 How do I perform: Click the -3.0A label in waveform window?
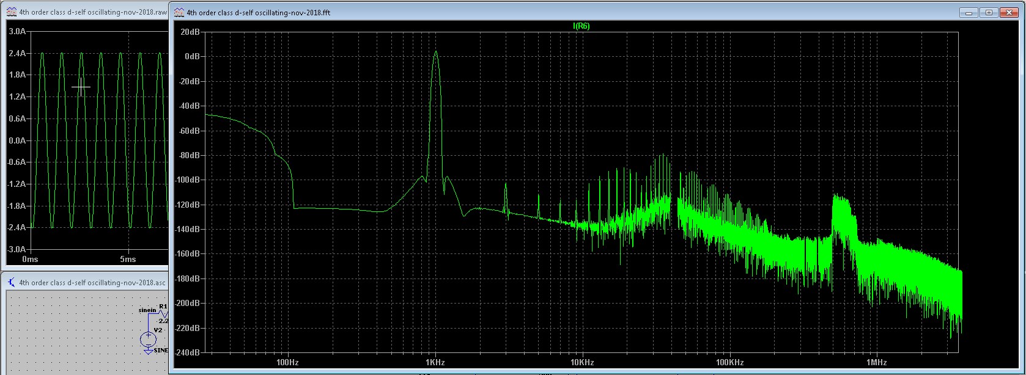click(x=17, y=249)
